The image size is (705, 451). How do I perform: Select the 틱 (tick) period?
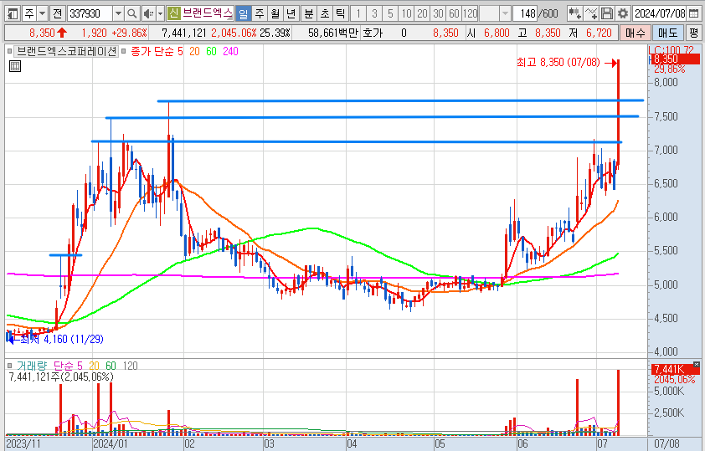(341, 13)
